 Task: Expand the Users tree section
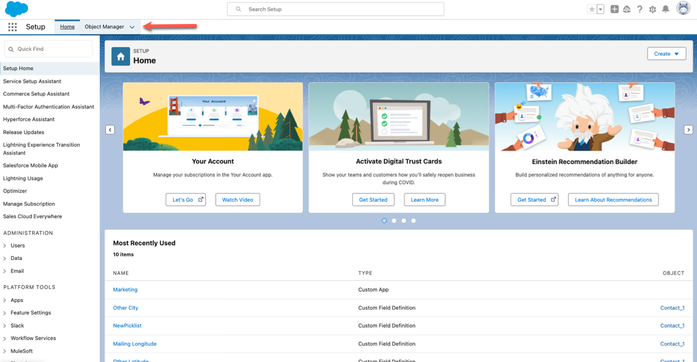click(x=5, y=246)
